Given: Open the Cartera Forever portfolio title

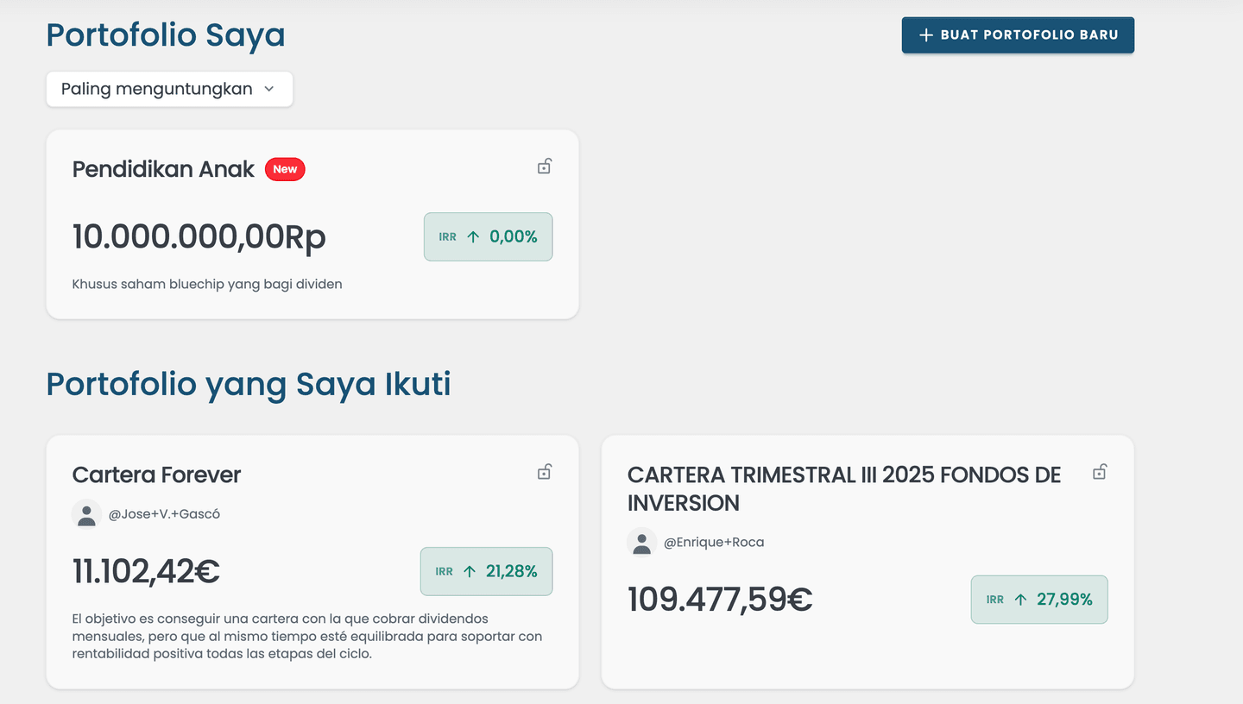Looking at the screenshot, I should pyautogui.click(x=156, y=475).
